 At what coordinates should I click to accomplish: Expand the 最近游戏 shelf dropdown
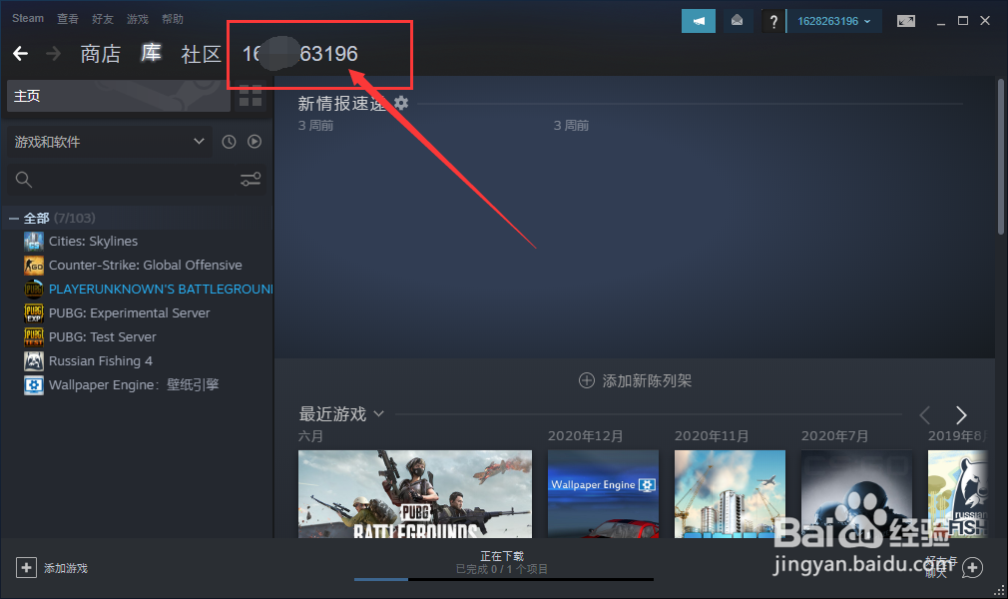(378, 413)
